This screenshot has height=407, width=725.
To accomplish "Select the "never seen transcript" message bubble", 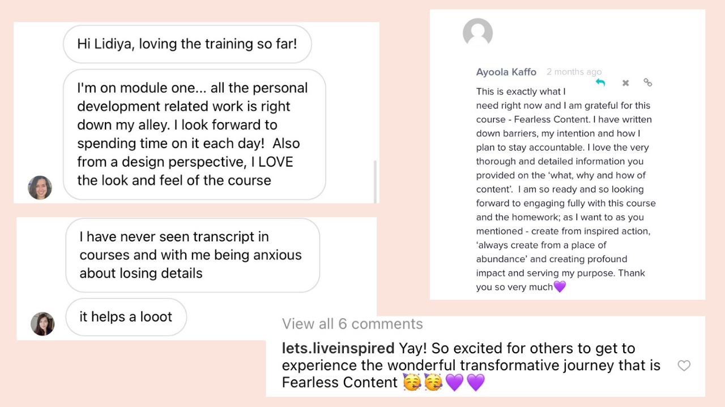I will [192, 255].
